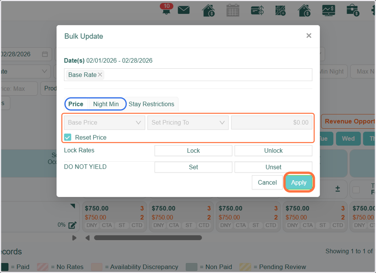Click Unset for DO NOT YIELD
376x273 pixels.
(274, 167)
